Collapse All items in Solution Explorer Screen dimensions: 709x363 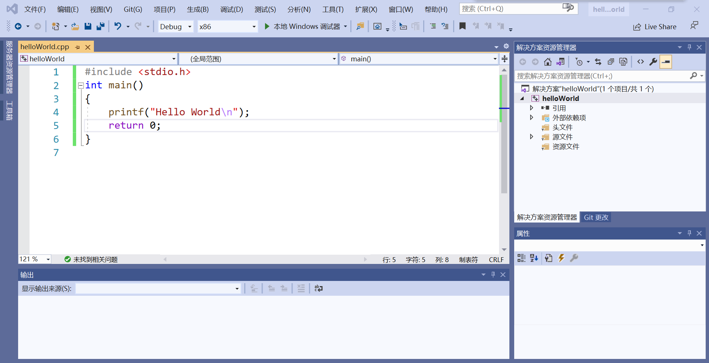click(611, 62)
